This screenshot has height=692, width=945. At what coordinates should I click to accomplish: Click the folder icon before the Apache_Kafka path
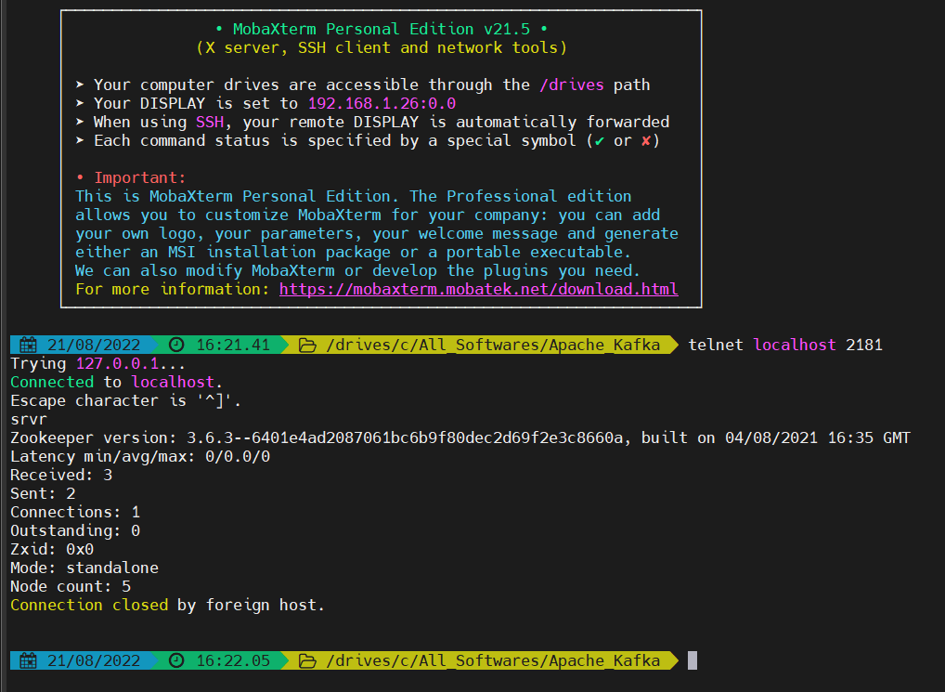coord(308,345)
